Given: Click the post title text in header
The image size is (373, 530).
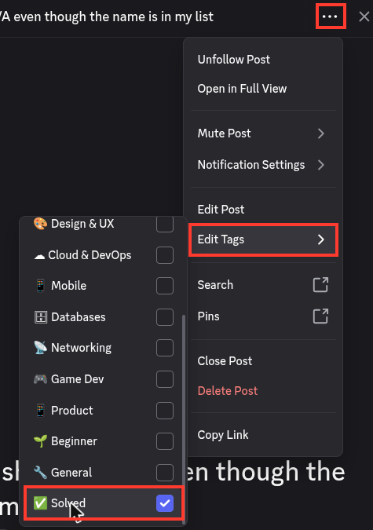Looking at the screenshot, I should pos(107,16).
